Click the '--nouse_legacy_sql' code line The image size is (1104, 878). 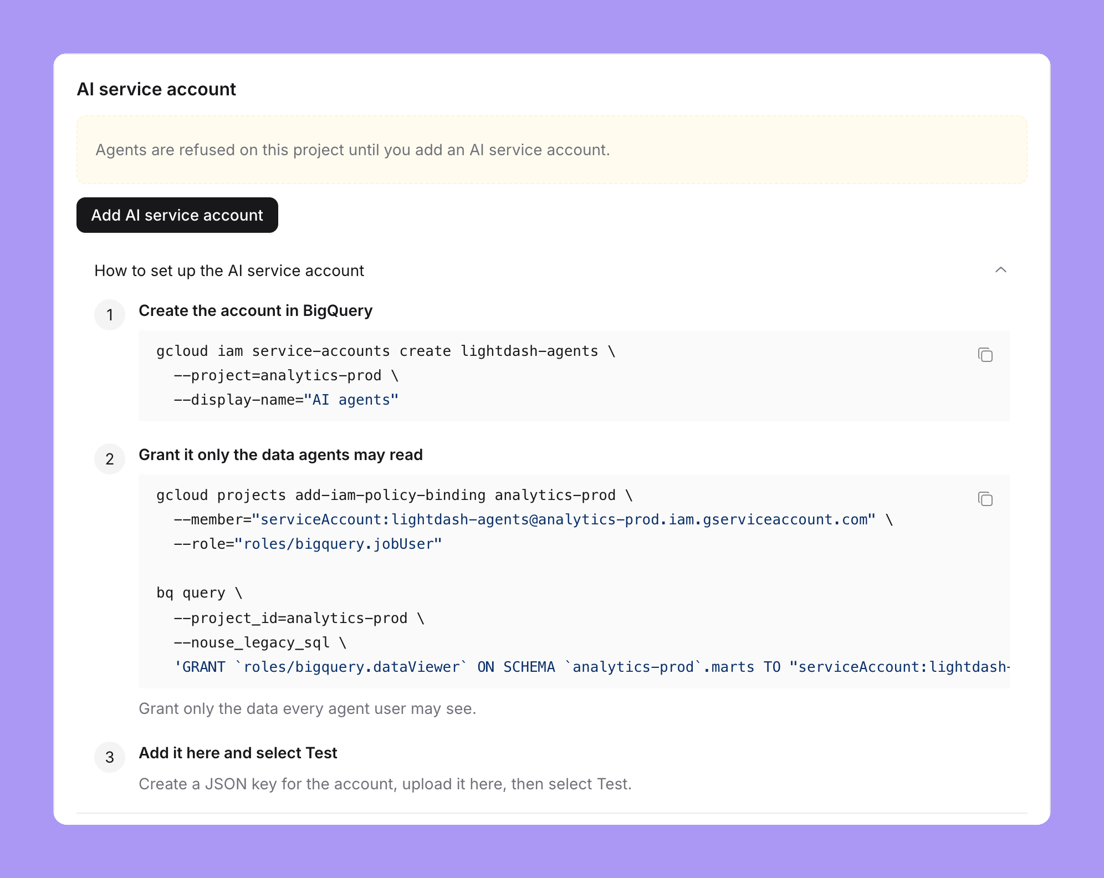[x=260, y=642]
